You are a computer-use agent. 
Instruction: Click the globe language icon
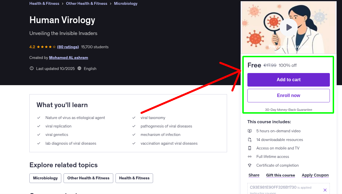(x=79, y=69)
